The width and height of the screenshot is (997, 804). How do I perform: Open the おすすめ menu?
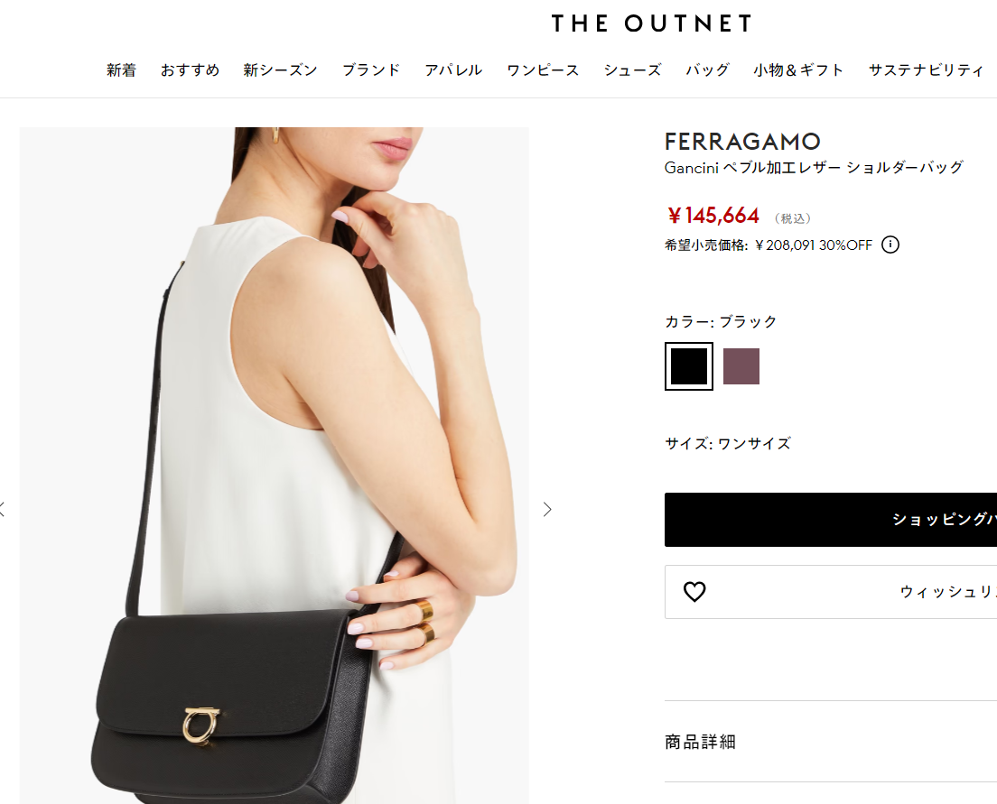(x=191, y=69)
